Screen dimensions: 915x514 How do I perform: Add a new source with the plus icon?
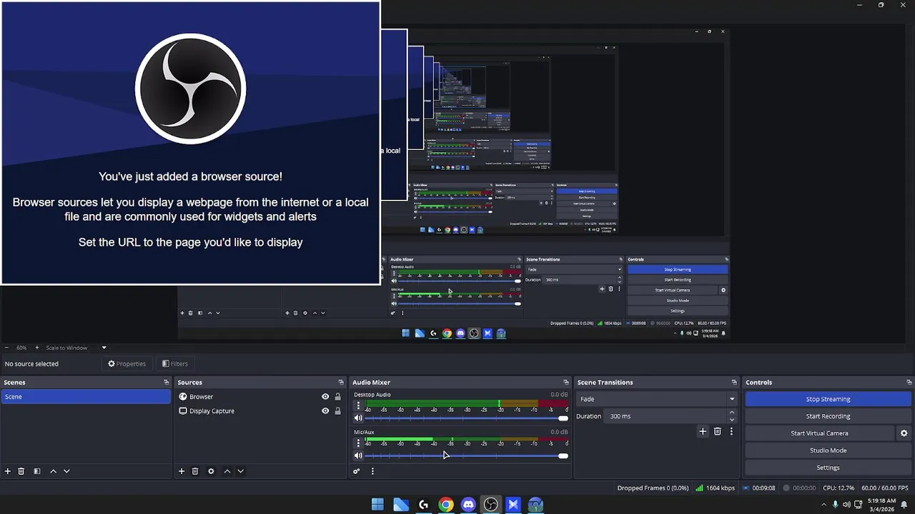pyautogui.click(x=182, y=471)
